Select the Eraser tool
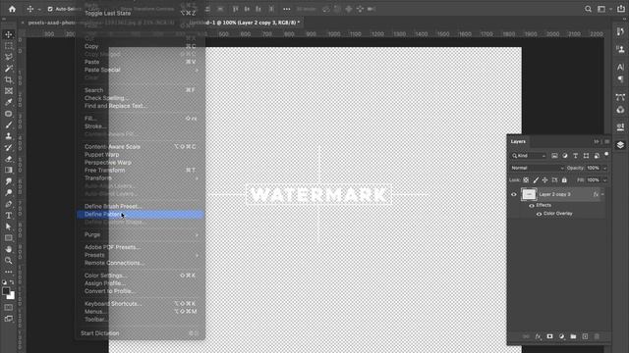 [9, 159]
